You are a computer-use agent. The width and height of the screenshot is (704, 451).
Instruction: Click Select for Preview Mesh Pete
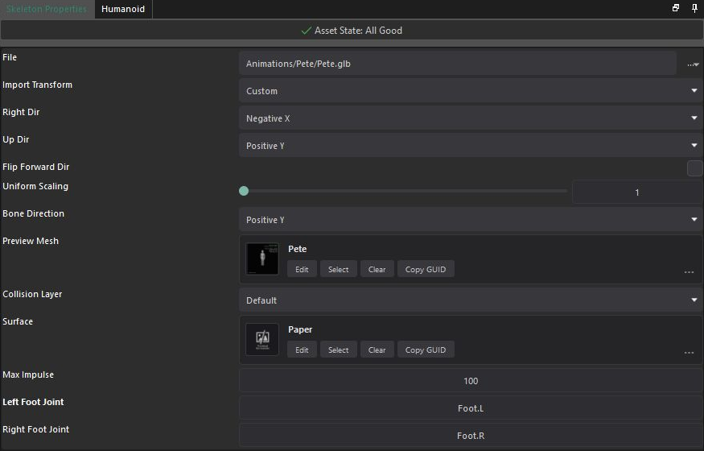[x=338, y=269]
